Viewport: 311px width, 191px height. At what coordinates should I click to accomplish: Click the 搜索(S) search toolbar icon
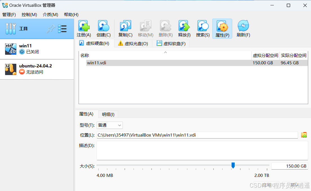pyautogui.click(x=203, y=26)
